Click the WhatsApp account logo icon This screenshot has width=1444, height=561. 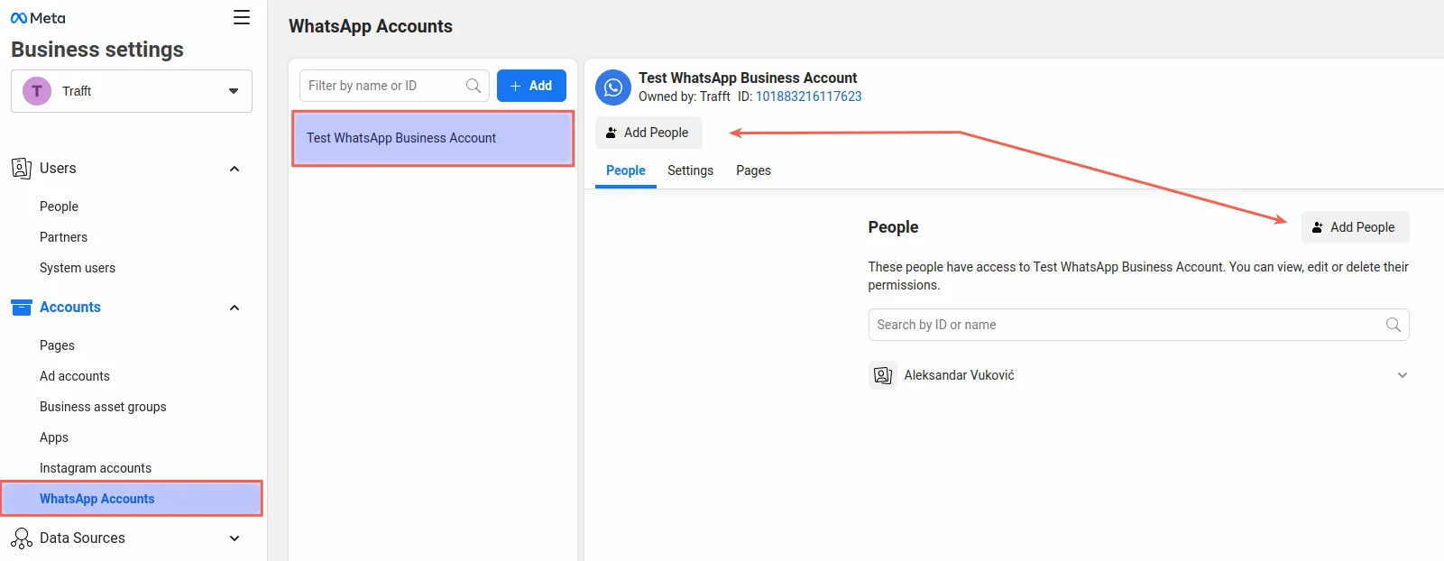[613, 87]
